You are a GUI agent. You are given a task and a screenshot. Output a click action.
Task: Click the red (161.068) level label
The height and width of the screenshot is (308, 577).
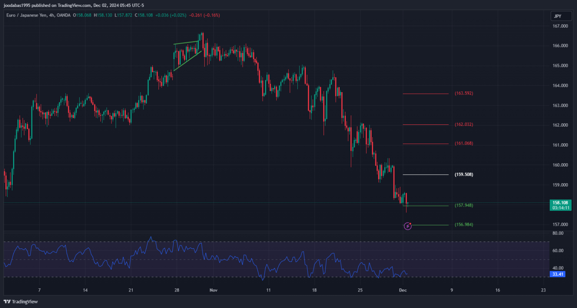click(464, 143)
